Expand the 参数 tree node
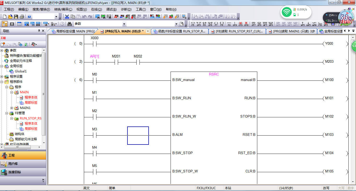Screen dimensions: 356x191 [2, 50]
